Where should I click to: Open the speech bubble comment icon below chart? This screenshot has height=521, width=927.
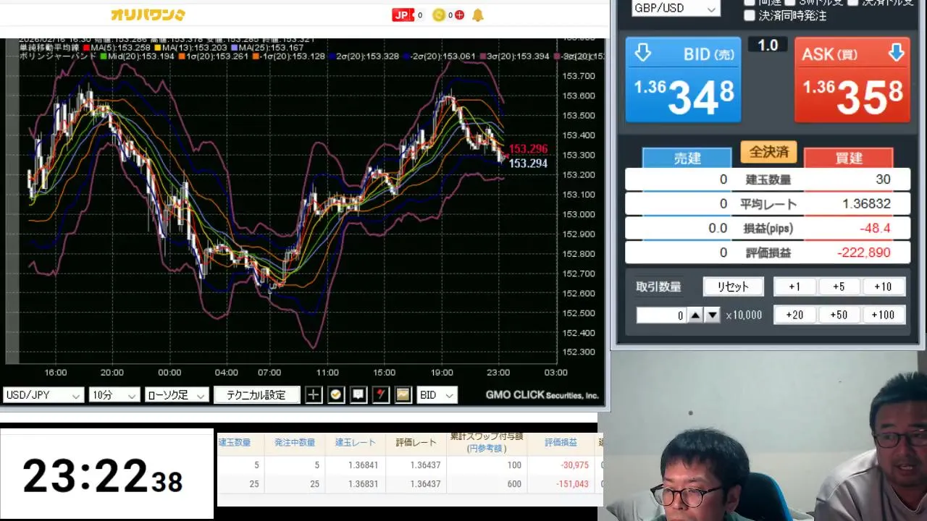click(358, 394)
